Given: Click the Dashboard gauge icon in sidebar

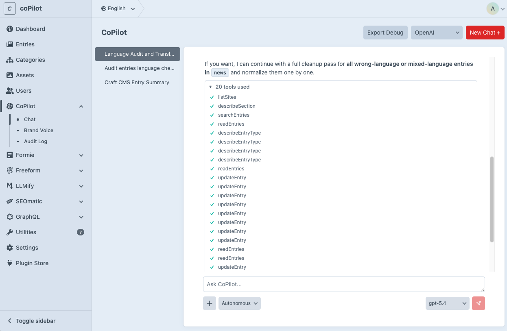Looking at the screenshot, I should coord(10,29).
